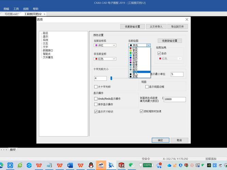
Task: Select 显示 in the options tree
Action: pyautogui.click(x=45, y=37)
